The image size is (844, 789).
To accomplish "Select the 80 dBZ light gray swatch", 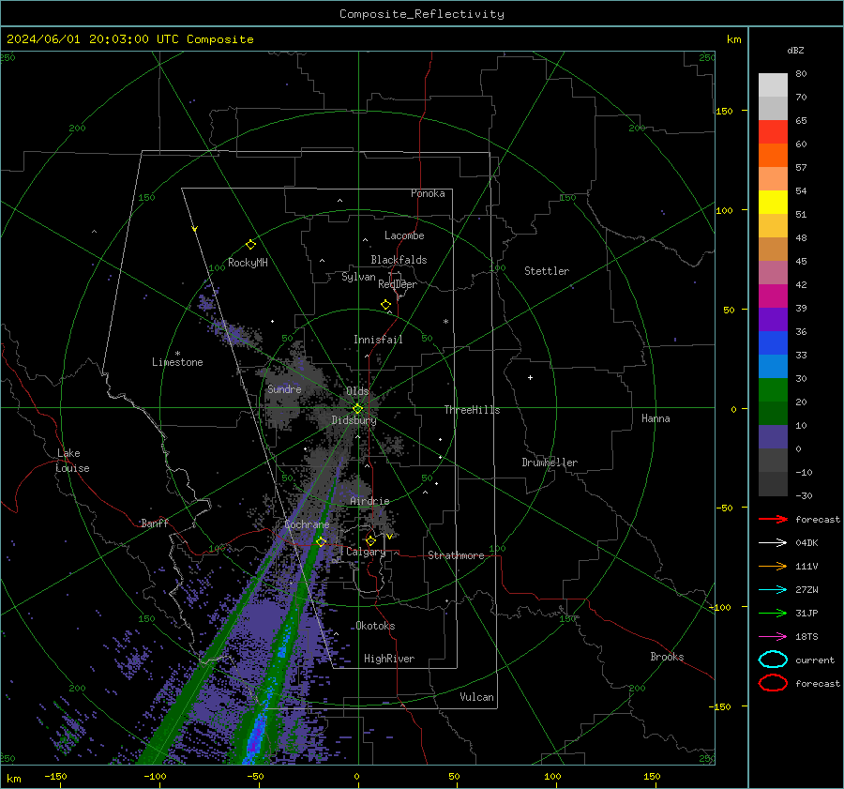I will click(773, 84).
